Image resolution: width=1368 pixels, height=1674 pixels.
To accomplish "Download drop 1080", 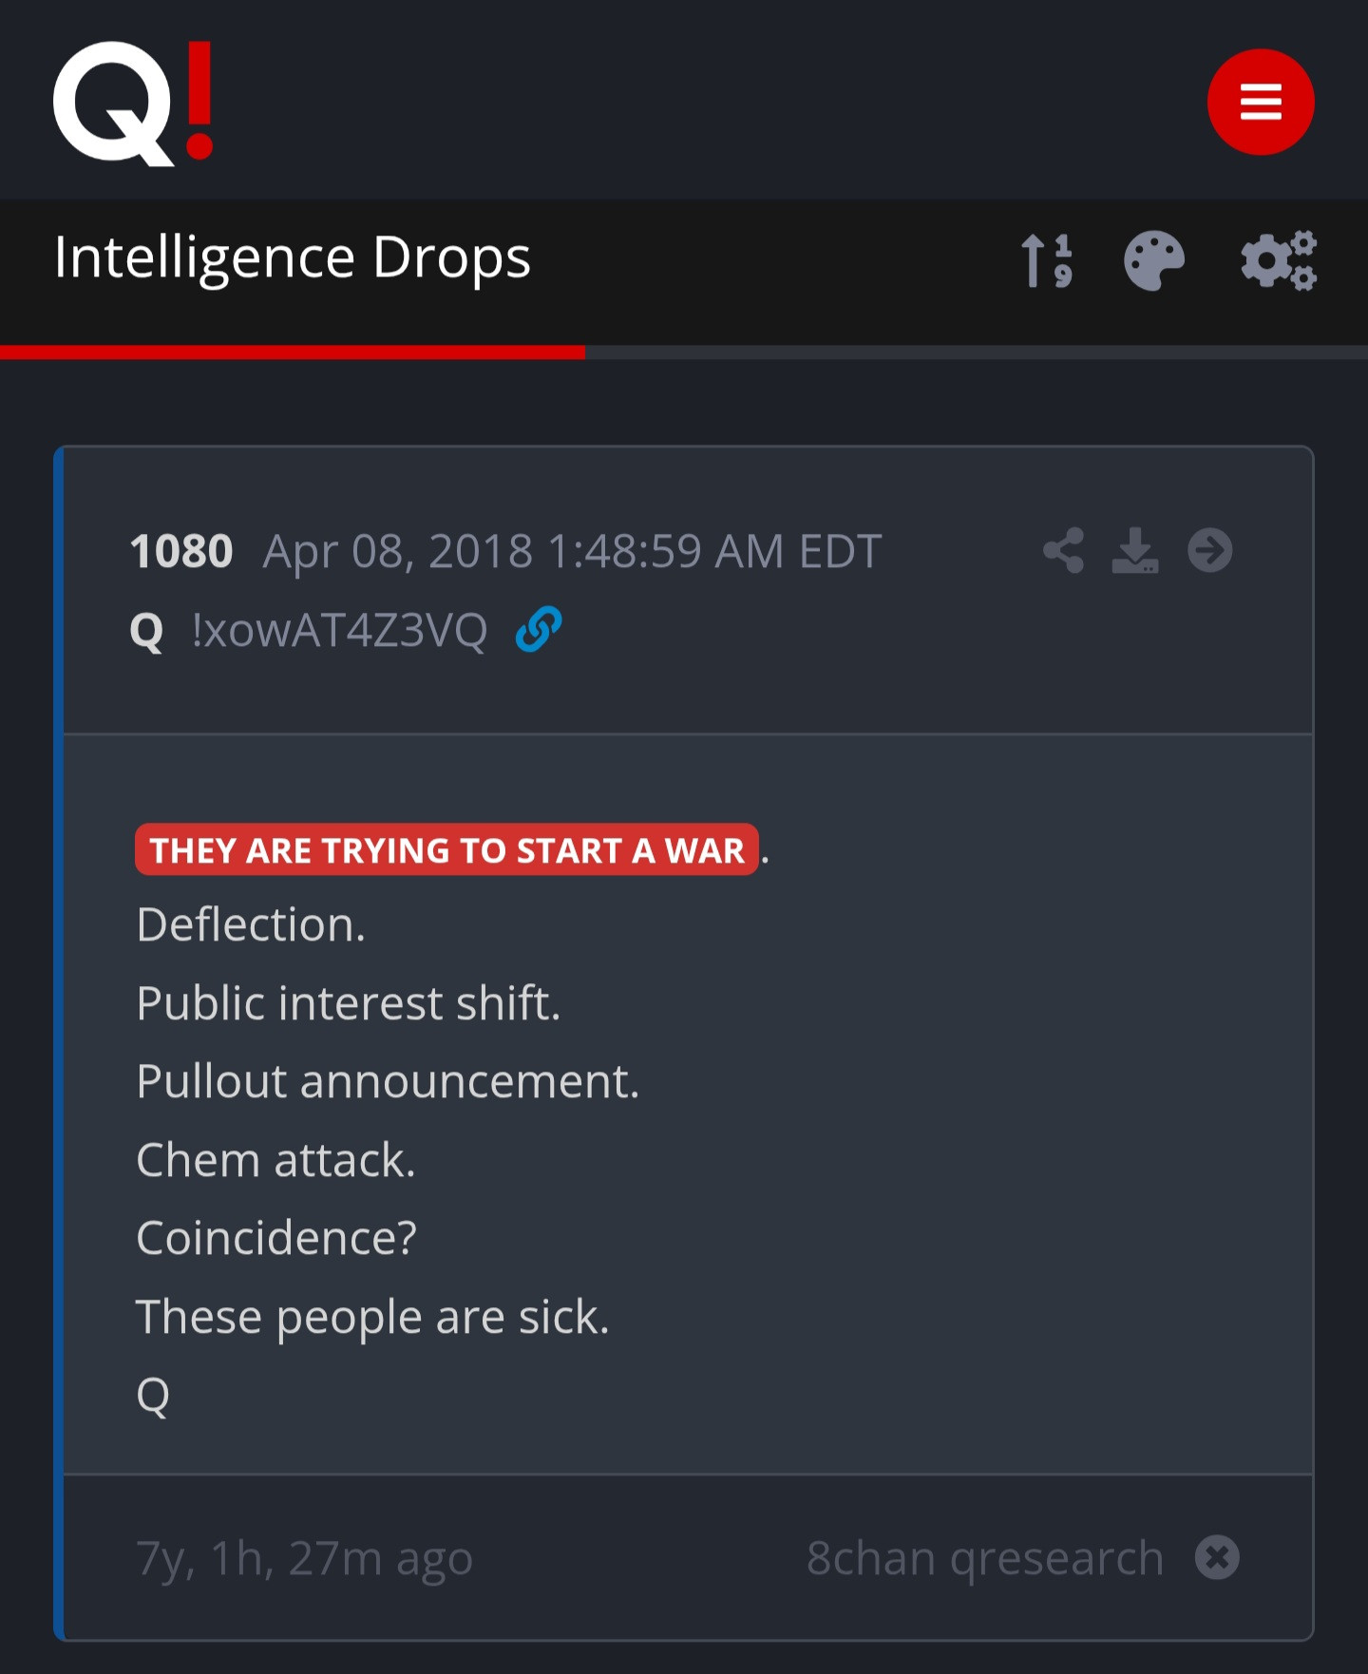I will [x=1134, y=551].
